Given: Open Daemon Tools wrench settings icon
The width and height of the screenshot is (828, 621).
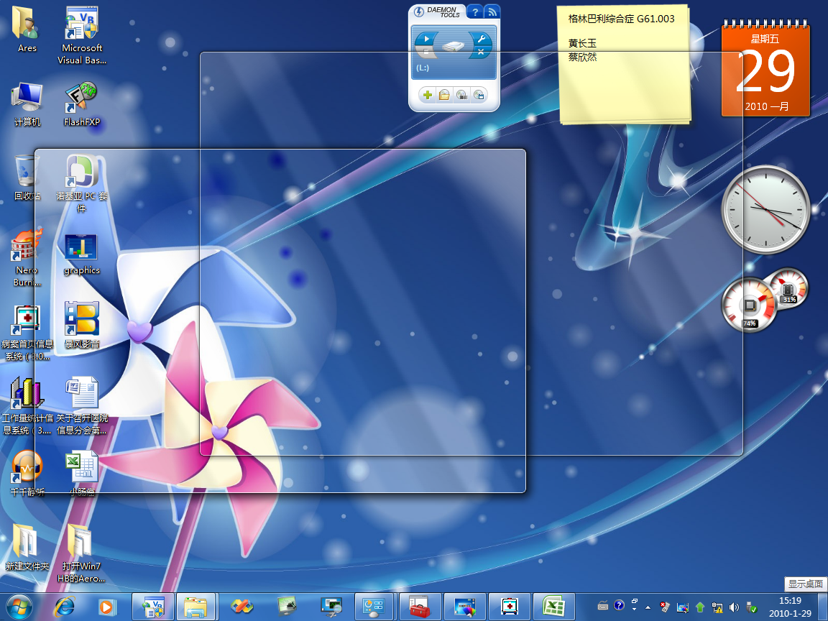Looking at the screenshot, I should coord(481,39).
